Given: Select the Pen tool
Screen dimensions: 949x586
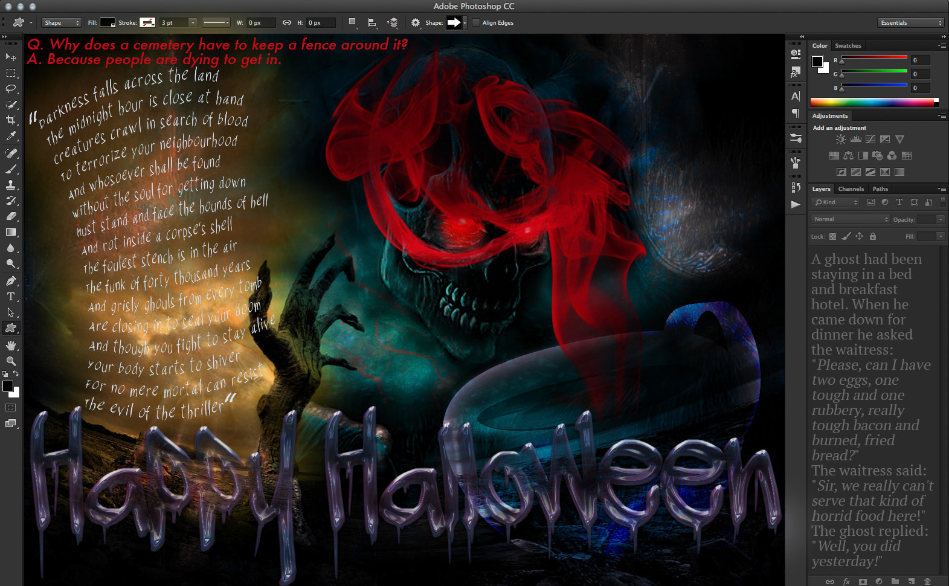Looking at the screenshot, I should tap(11, 281).
